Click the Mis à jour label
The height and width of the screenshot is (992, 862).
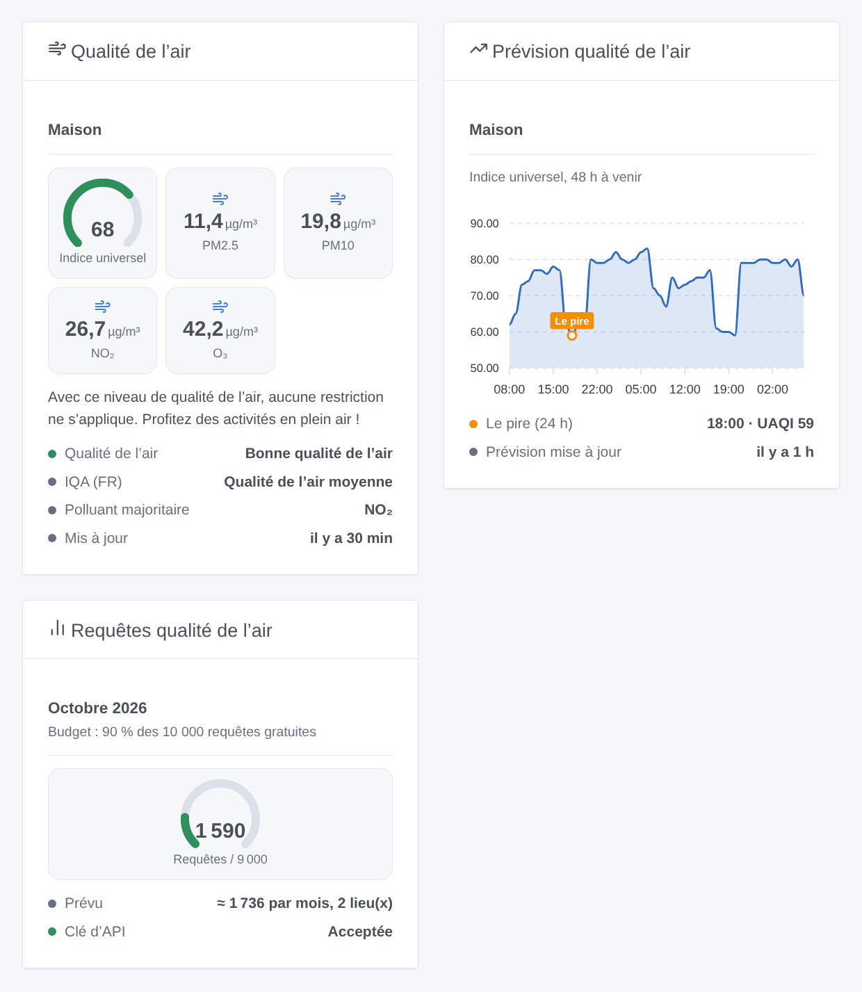tap(96, 538)
